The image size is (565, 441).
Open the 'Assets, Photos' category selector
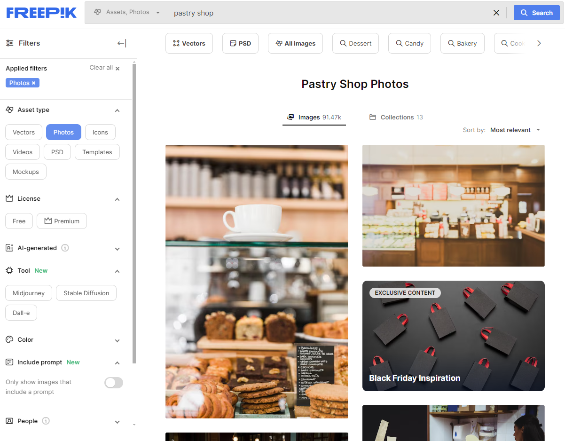[126, 13]
